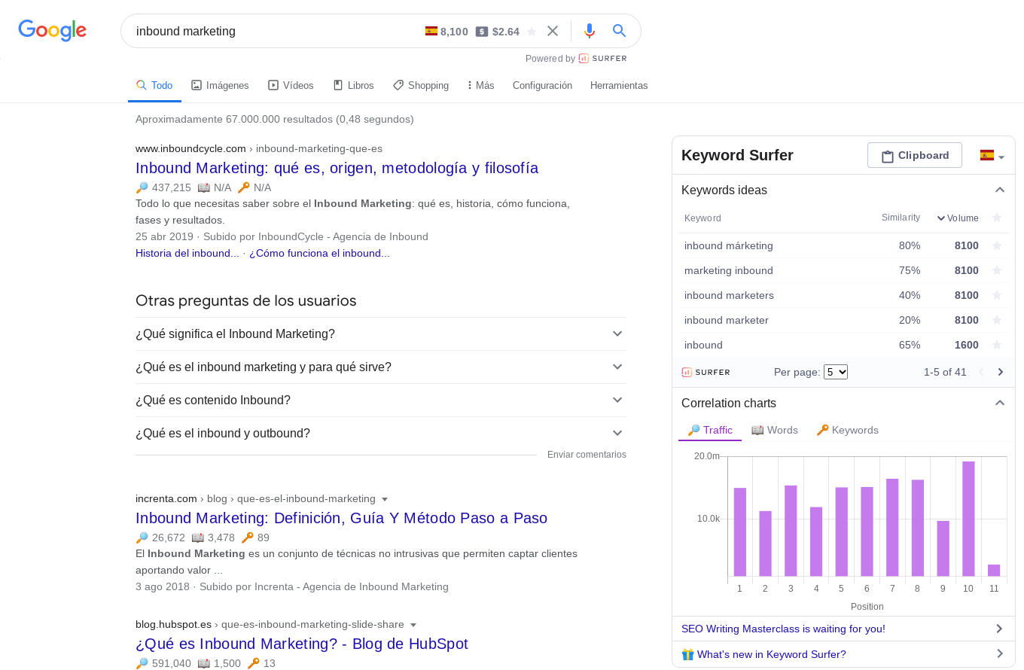Click the star icon in the keywords table header
This screenshot has width=1024, height=670.
(x=997, y=218)
